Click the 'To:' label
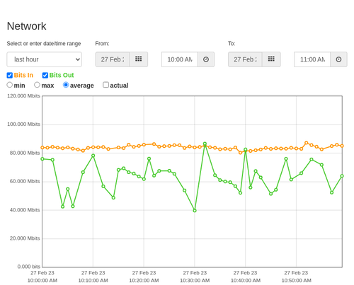 coord(232,44)
